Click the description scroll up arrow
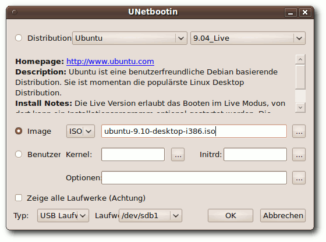This screenshot has width=326, height=242. (x=300, y=59)
